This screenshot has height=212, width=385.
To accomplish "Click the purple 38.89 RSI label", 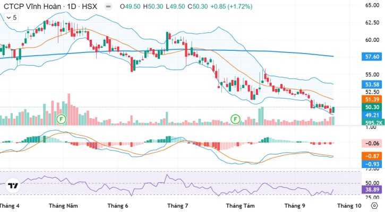I will click(372, 189).
